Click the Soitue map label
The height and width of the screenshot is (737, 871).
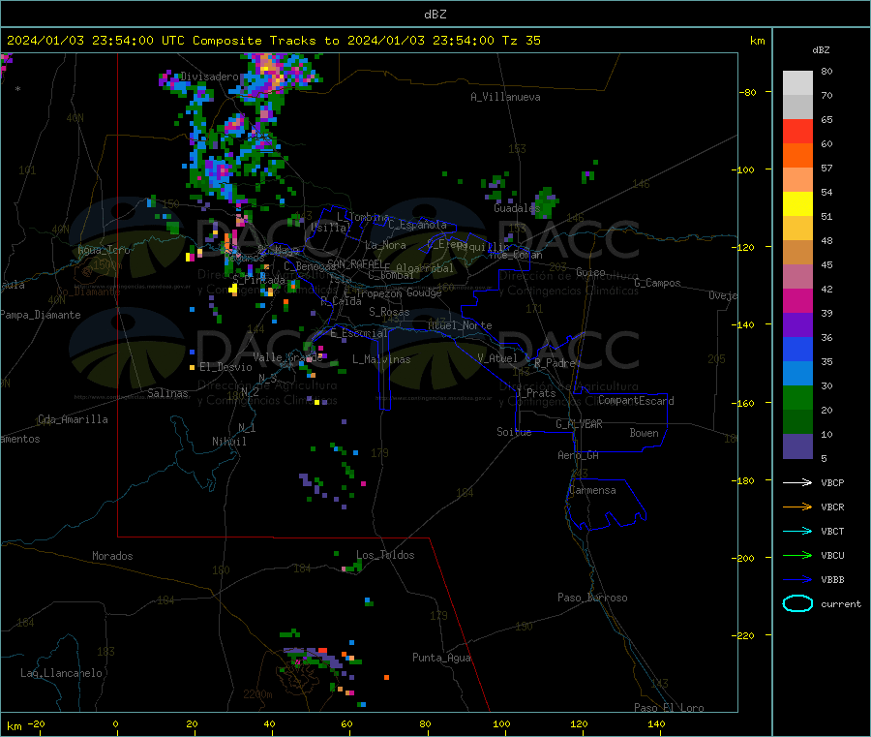coord(514,432)
